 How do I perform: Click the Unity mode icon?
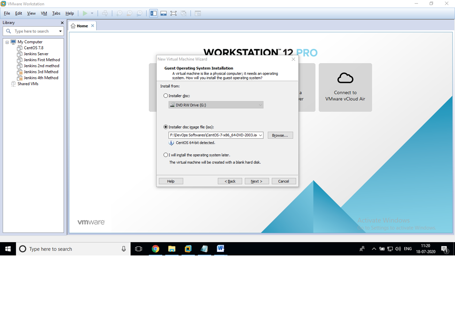coord(184,13)
